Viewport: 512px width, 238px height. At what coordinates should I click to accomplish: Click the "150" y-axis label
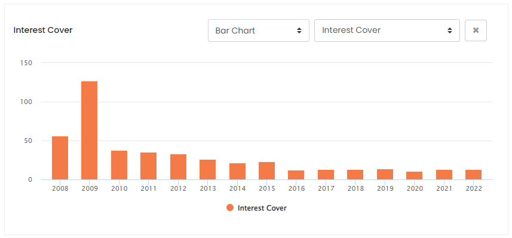click(26, 63)
